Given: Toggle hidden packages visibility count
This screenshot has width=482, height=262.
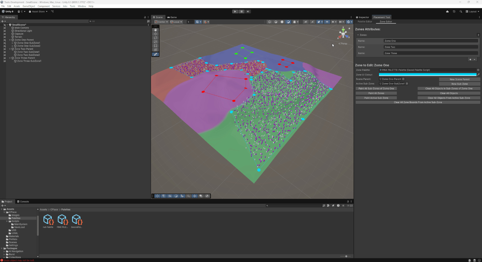Looking at the screenshot, I should [350, 206].
